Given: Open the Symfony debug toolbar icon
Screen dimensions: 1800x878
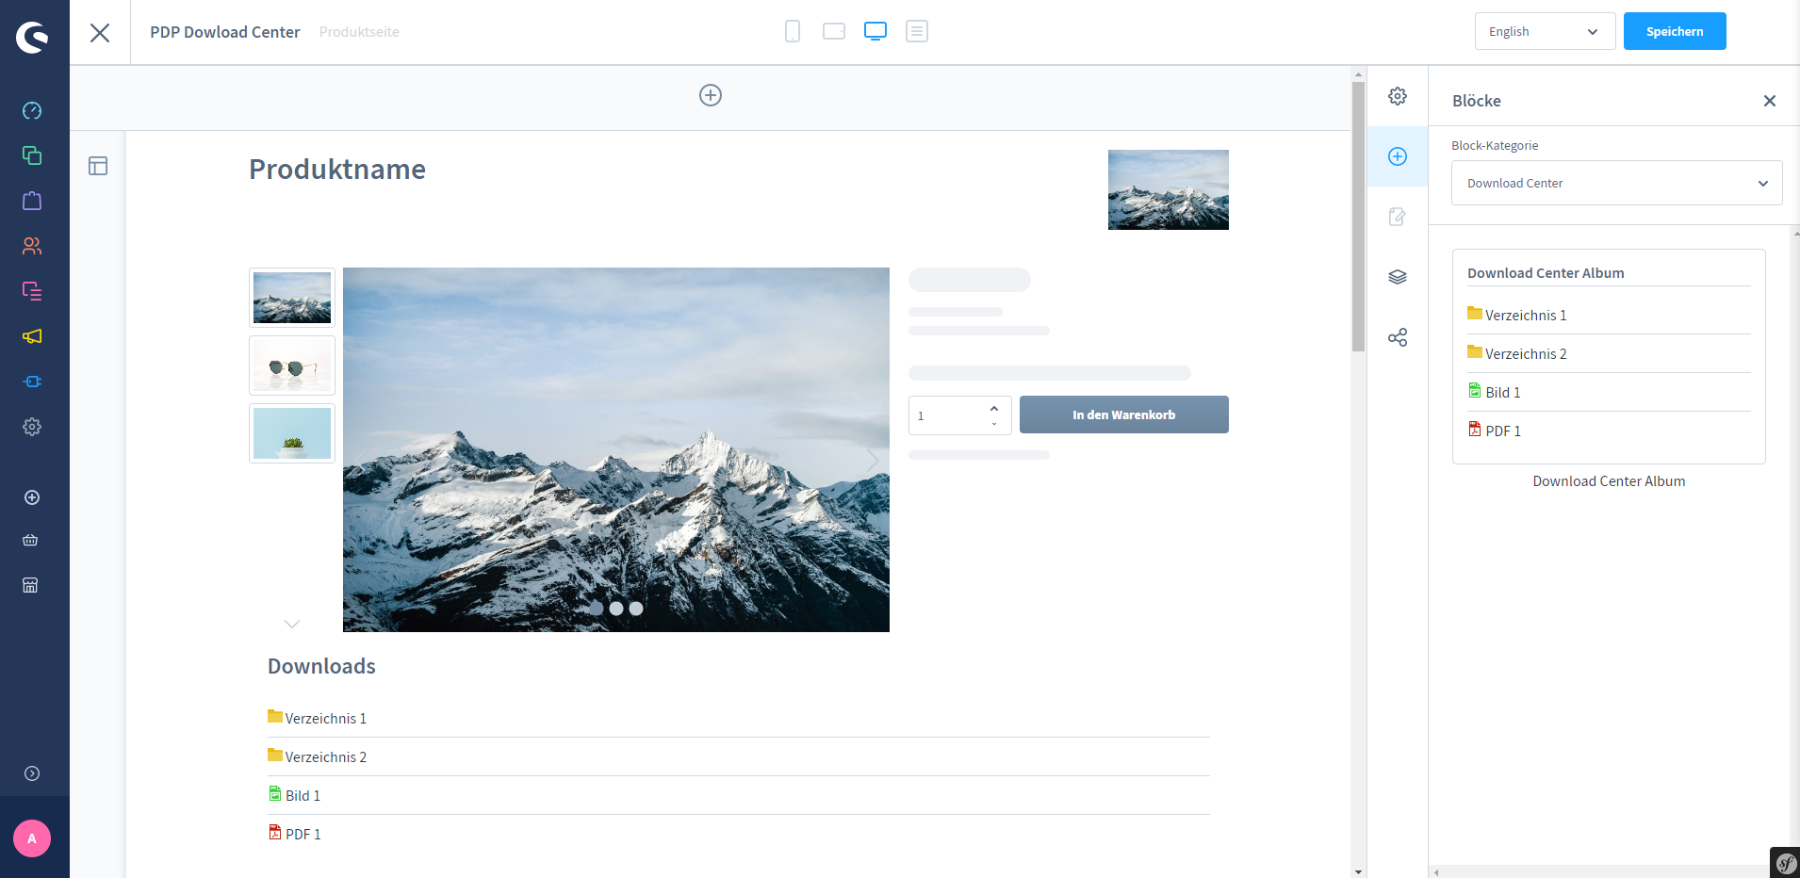Looking at the screenshot, I should [x=1785, y=862].
